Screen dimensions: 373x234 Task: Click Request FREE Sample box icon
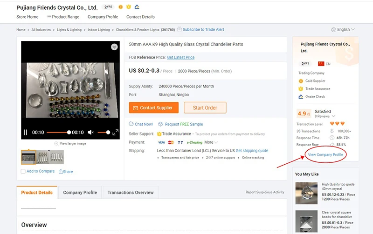[x=160, y=124]
